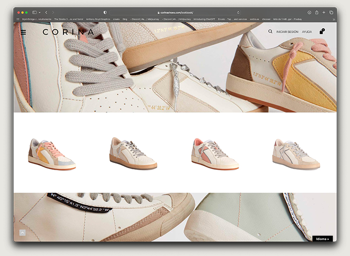Open the AYUDA link

point(307,32)
